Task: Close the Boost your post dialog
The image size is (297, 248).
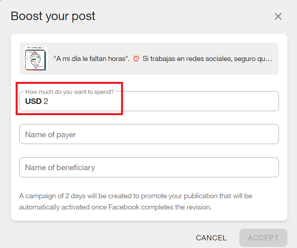Action: pos(278,16)
